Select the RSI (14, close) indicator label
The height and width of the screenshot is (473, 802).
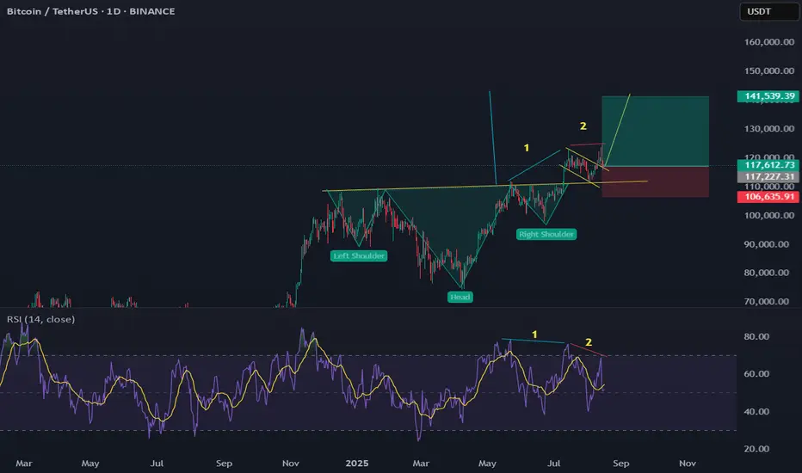click(40, 319)
